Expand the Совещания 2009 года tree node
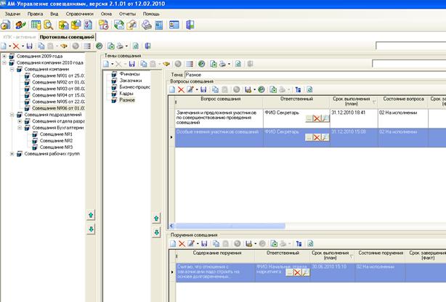Viewport: 446px width, 302px height. tap(5, 57)
